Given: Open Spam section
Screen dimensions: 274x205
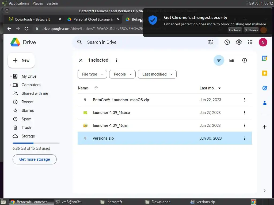Looking at the screenshot, I should point(26,119).
